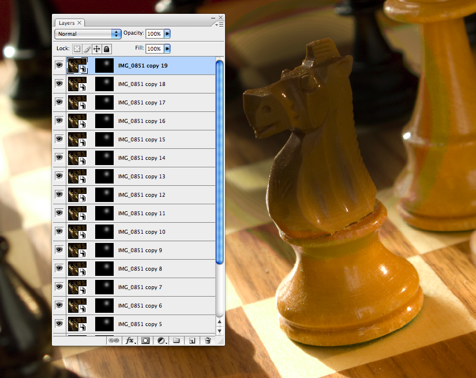Viewport: 476px width, 378px height.
Task: Click the Opacity percentage field
Action: (155, 33)
